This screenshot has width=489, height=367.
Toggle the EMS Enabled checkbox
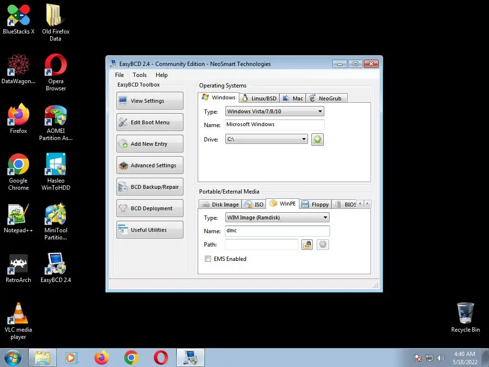pos(208,259)
